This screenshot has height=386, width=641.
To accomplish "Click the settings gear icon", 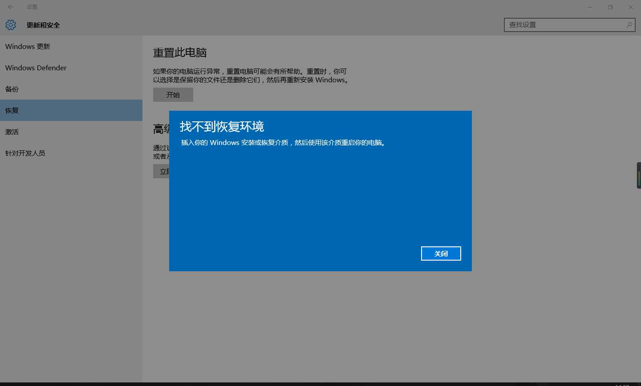I will coord(11,25).
